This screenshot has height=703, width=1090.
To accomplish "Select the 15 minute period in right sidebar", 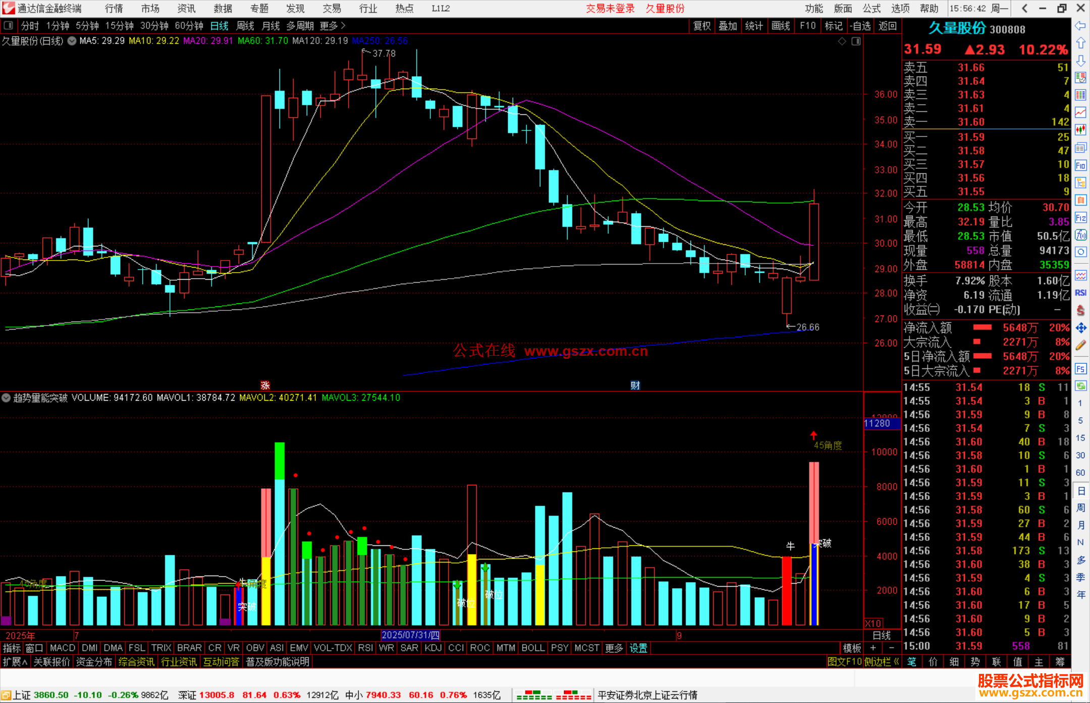I will pos(1080,438).
